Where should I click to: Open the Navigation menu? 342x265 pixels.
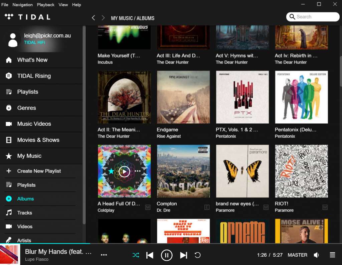pos(22,5)
